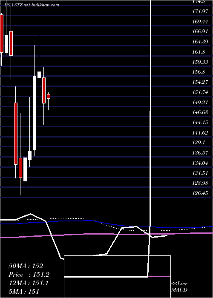Screen dimensions: 213x298
Task: Click the 141.62 price axis label
Action: [x=200, y=133]
